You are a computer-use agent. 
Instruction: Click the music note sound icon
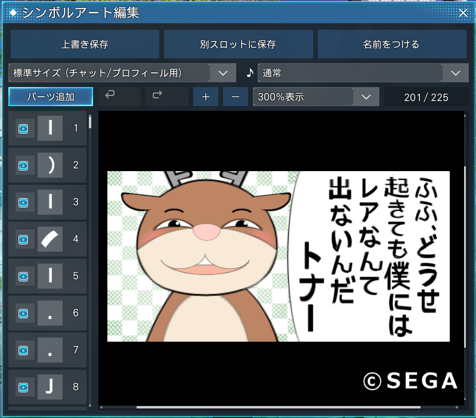(249, 73)
